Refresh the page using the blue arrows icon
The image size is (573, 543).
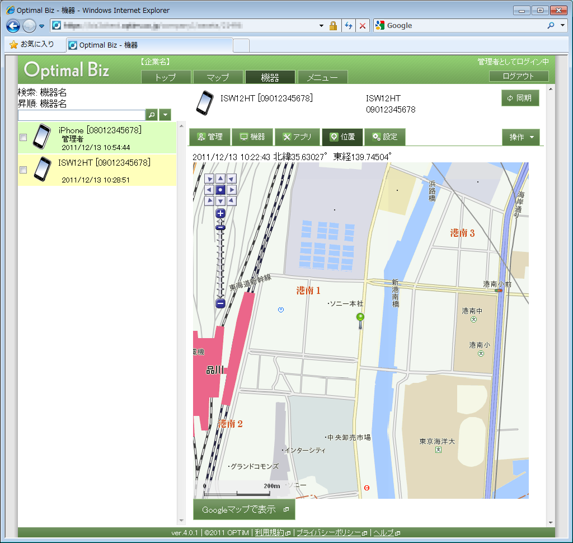pos(349,26)
